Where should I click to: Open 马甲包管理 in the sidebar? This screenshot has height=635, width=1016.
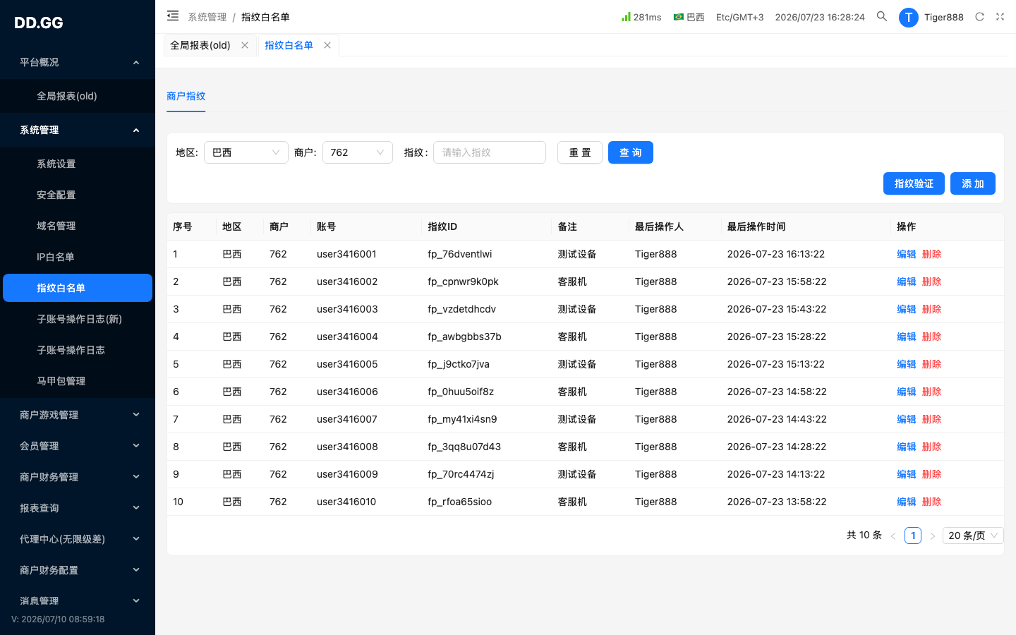click(78, 381)
